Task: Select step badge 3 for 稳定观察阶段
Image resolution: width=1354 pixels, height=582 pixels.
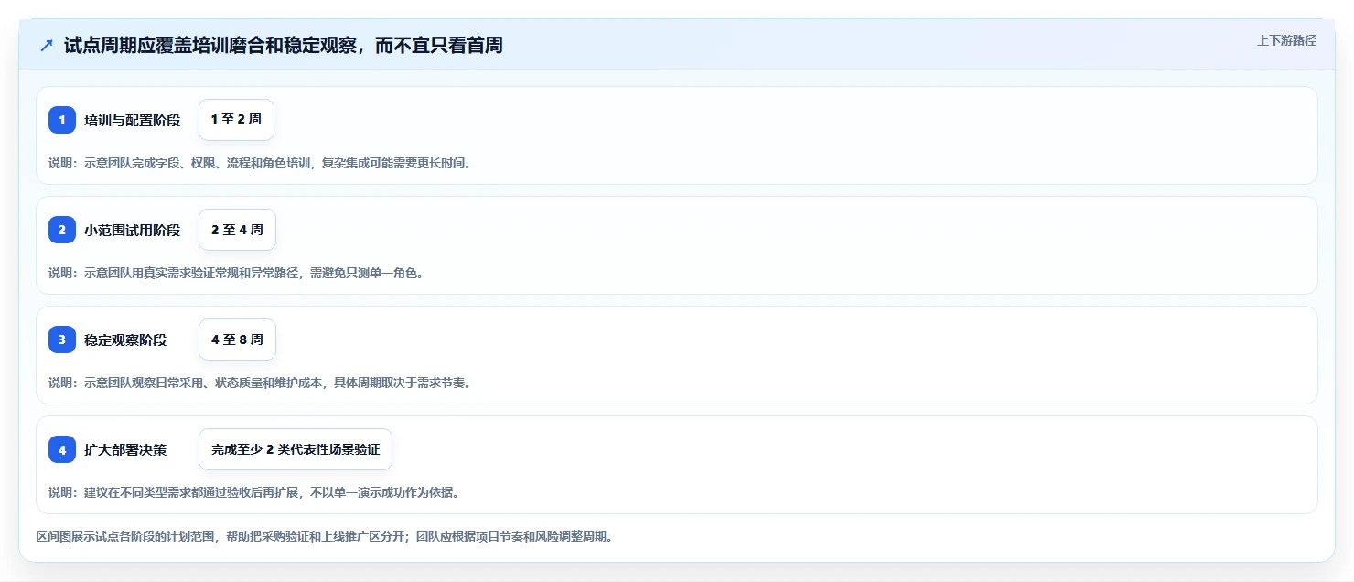Action: click(x=62, y=339)
